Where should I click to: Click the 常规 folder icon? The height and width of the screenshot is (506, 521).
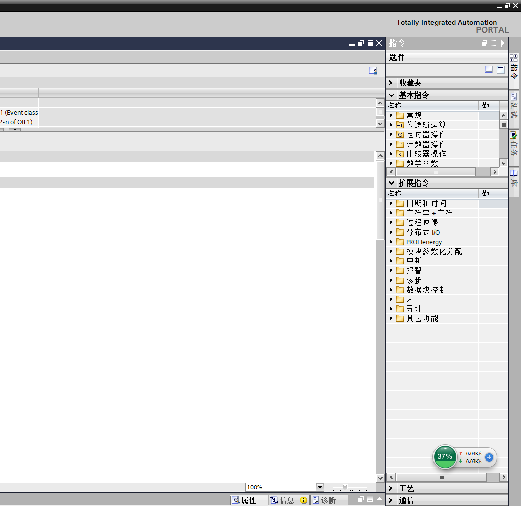[400, 116]
